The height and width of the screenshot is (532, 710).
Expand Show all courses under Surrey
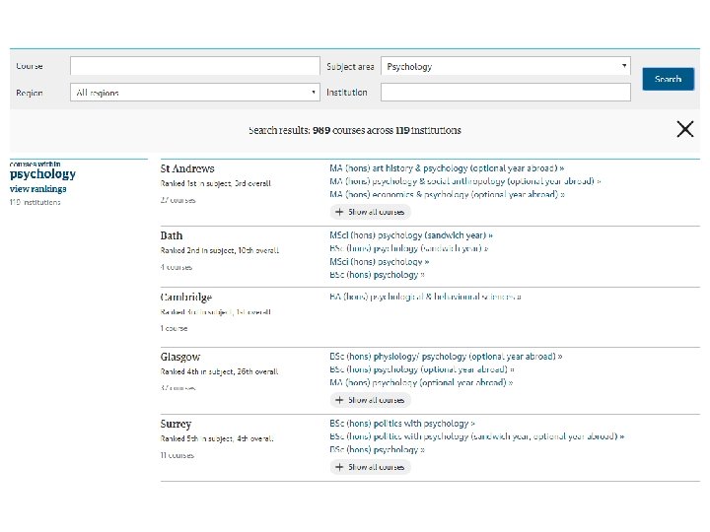click(370, 467)
